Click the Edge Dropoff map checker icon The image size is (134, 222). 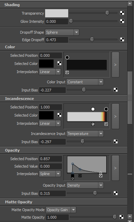coord(122,39)
